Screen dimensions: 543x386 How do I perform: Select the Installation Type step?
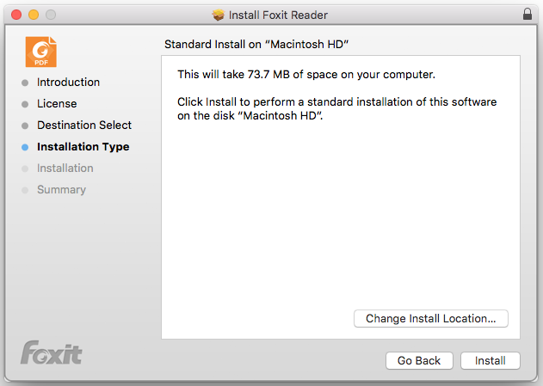[83, 147]
